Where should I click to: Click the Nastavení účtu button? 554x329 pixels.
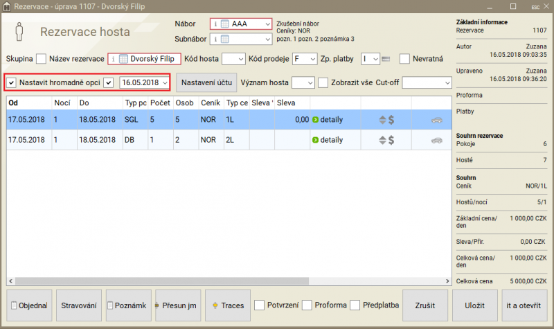point(206,82)
